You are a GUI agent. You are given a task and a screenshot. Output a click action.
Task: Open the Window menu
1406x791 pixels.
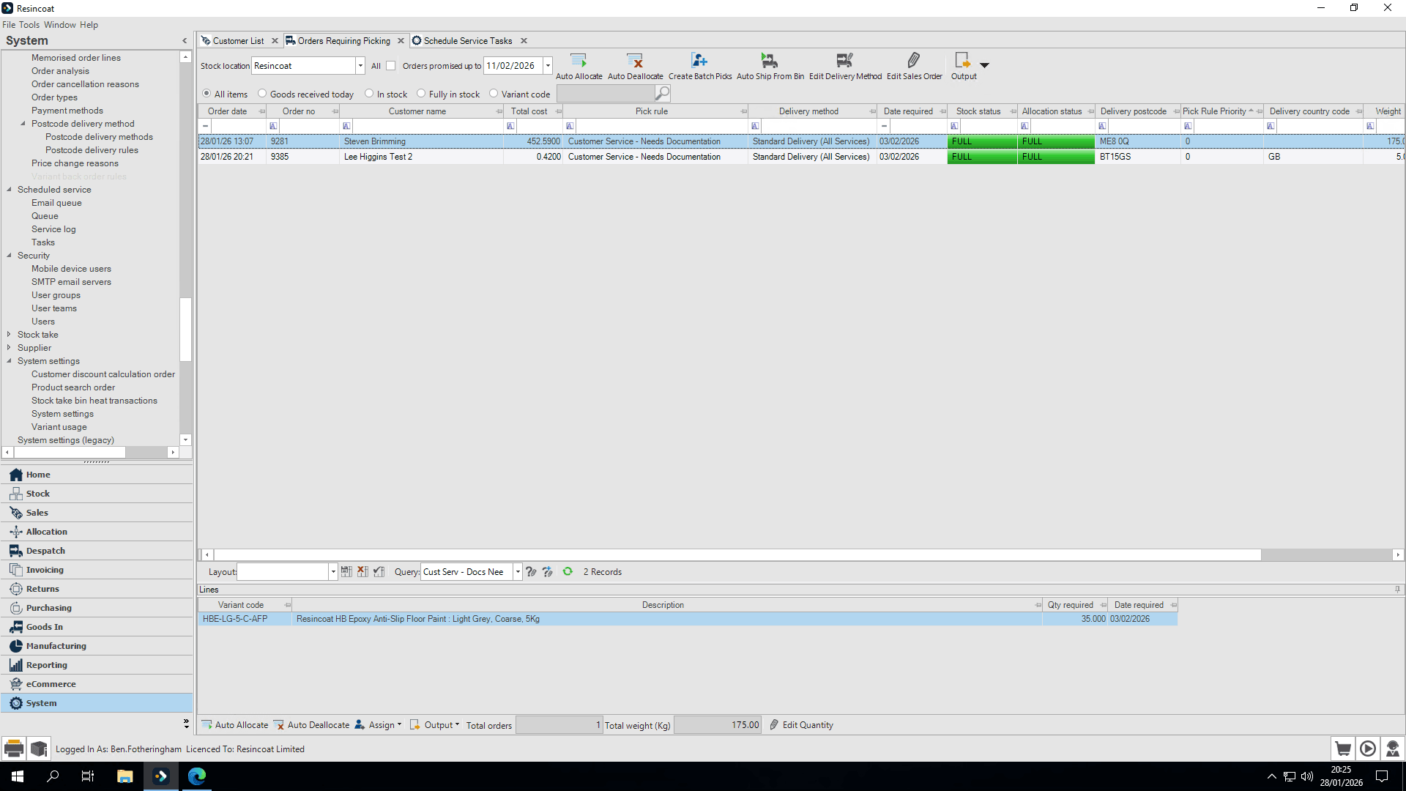pyautogui.click(x=60, y=25)
